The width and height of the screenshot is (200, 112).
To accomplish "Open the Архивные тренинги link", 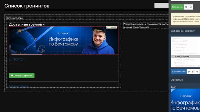I will 19,86.
